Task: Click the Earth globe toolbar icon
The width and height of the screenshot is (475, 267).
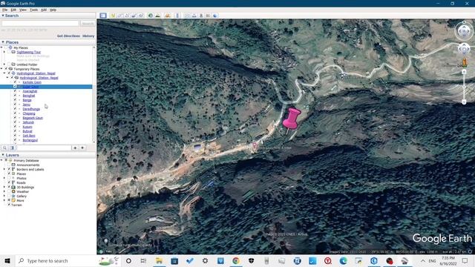Action: (x=215, y=16)
